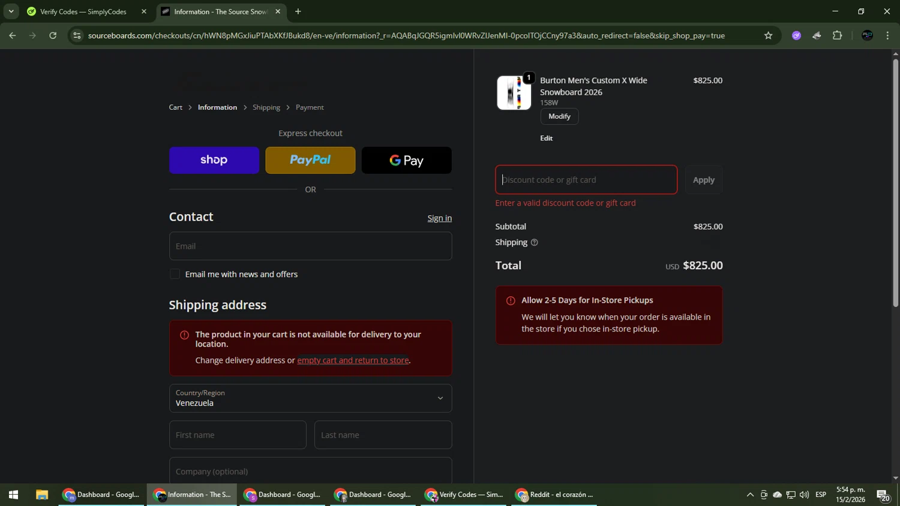Click the Apply discount button

(704, 180)
